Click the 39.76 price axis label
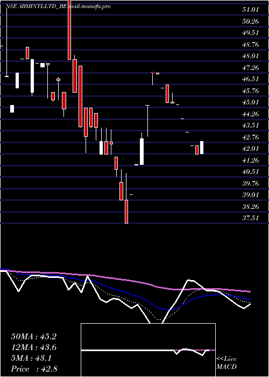Screen dimensions: 269x377 [251, 184]
